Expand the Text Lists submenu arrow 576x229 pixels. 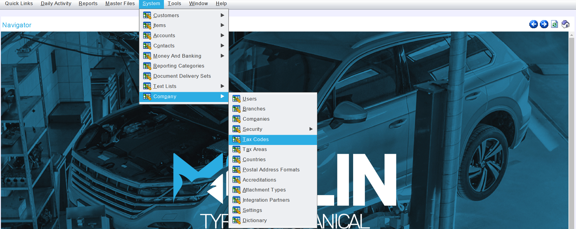click(x=222, y=86)
